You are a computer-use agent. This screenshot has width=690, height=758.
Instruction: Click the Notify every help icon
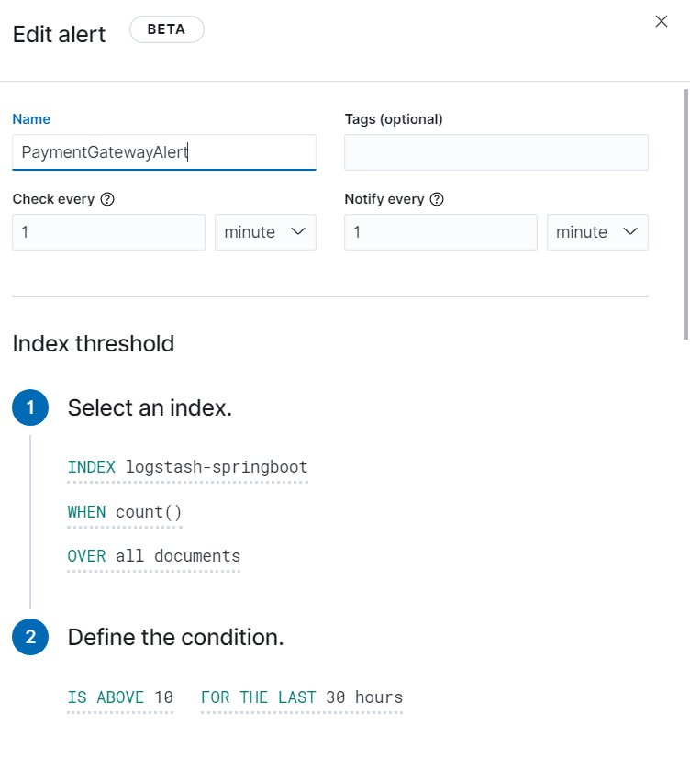click(437, 199)
